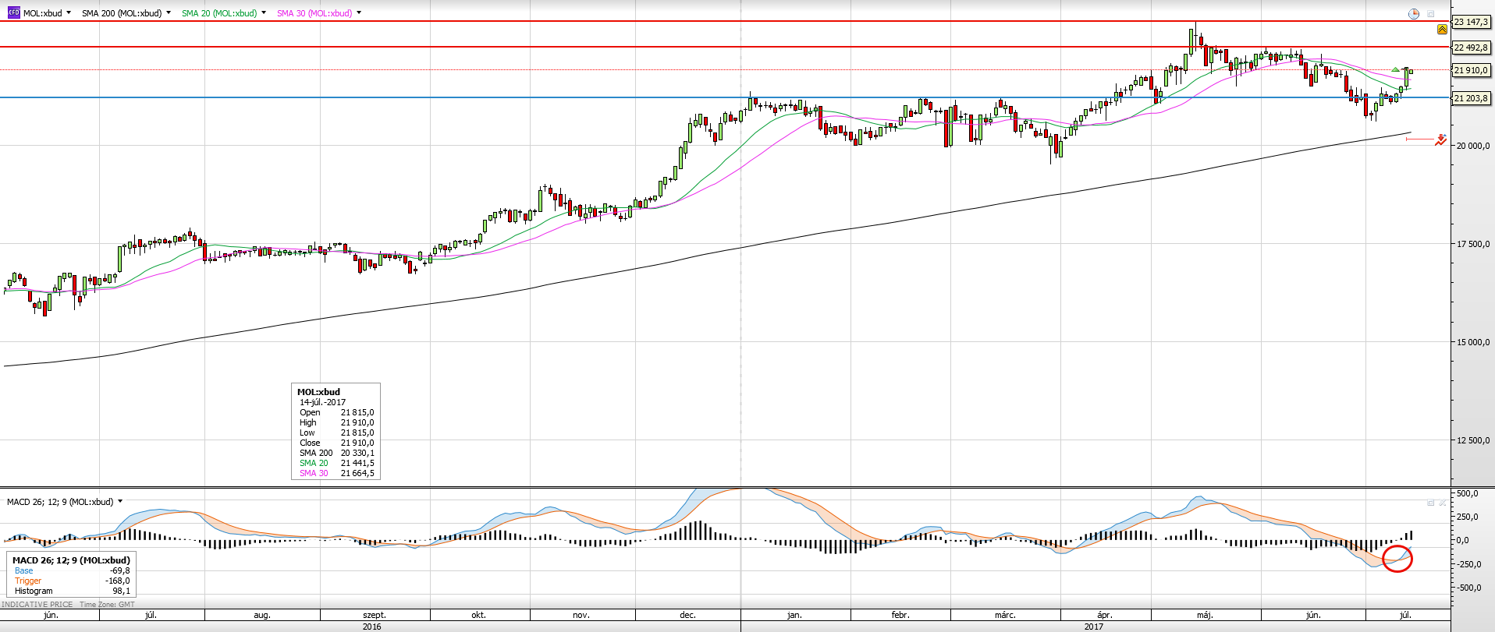Click the red trade chart icon near 20 000
The height and width of the screenshot is (632, 1495).
(x=1440, y=140)
